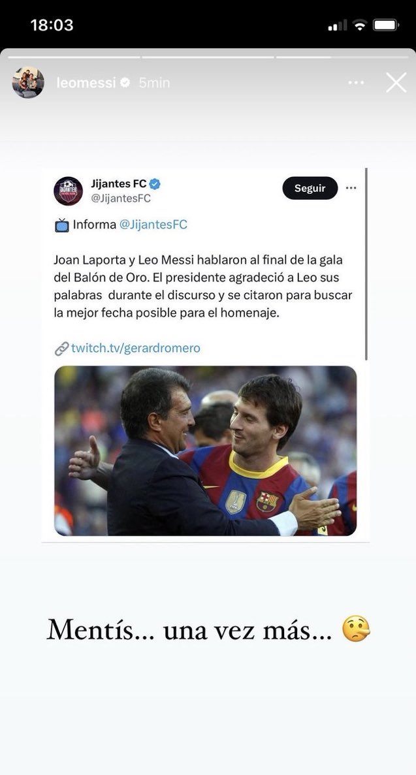The height and width of the screenshot is (775, 416).
Task: Open the tweet's three-dot menu
Action: click(x=351, y=188)
